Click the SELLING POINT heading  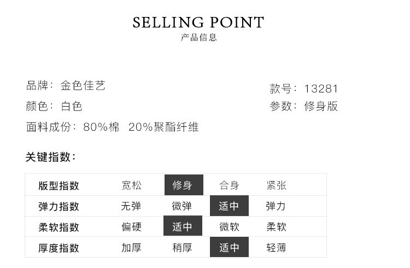click(198, 22)
